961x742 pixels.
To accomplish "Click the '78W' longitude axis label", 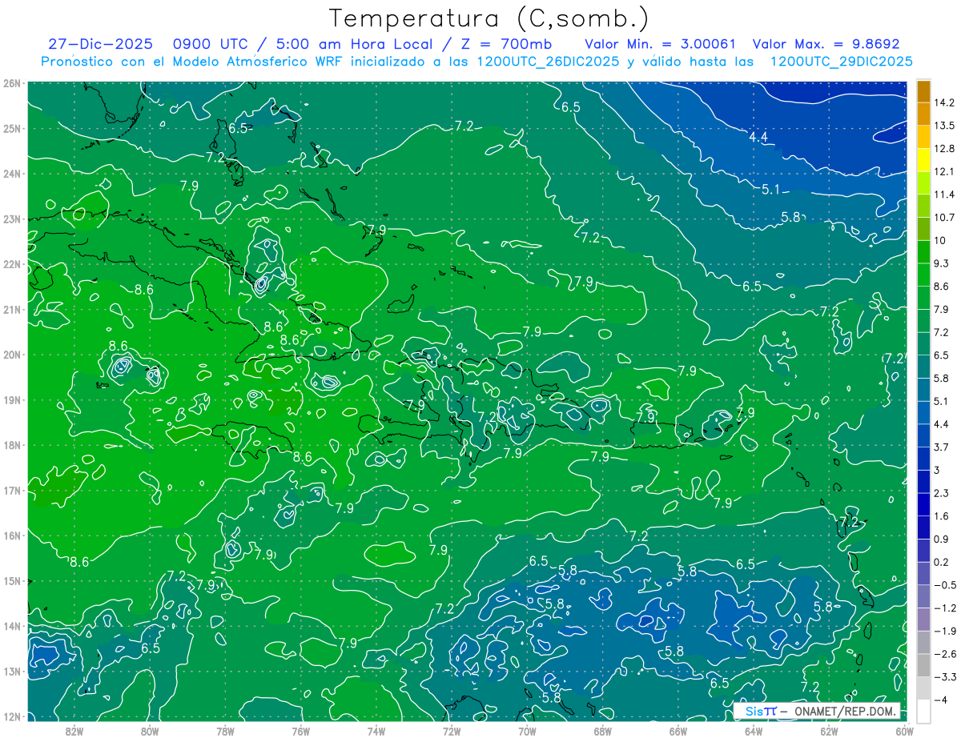I will (x=225, y=731).
